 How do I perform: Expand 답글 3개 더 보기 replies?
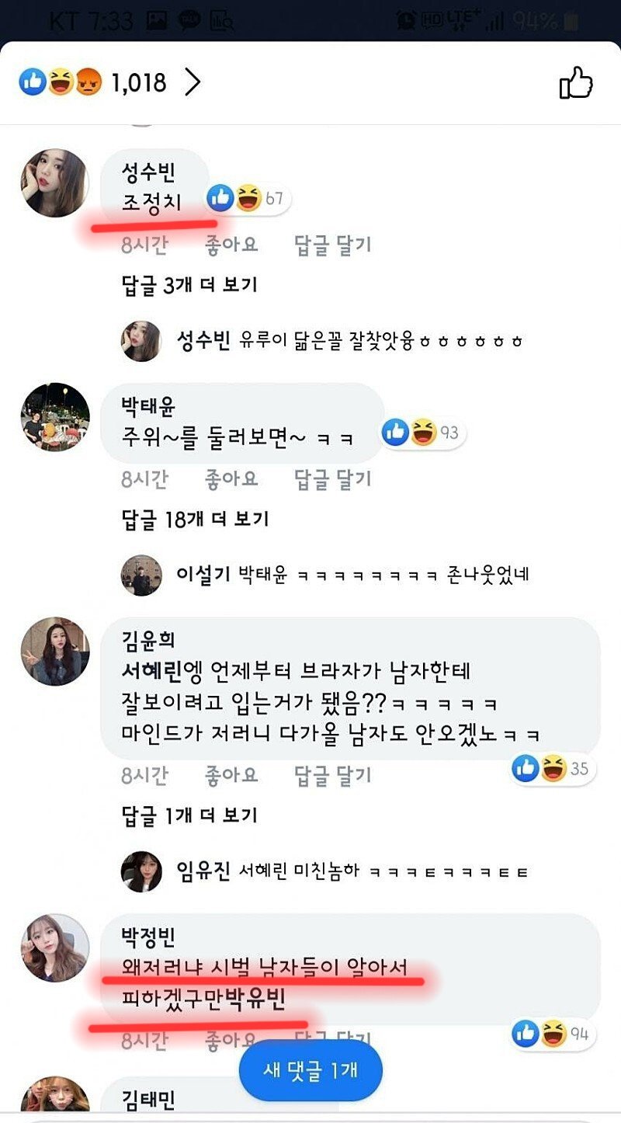tap(189, 285)
